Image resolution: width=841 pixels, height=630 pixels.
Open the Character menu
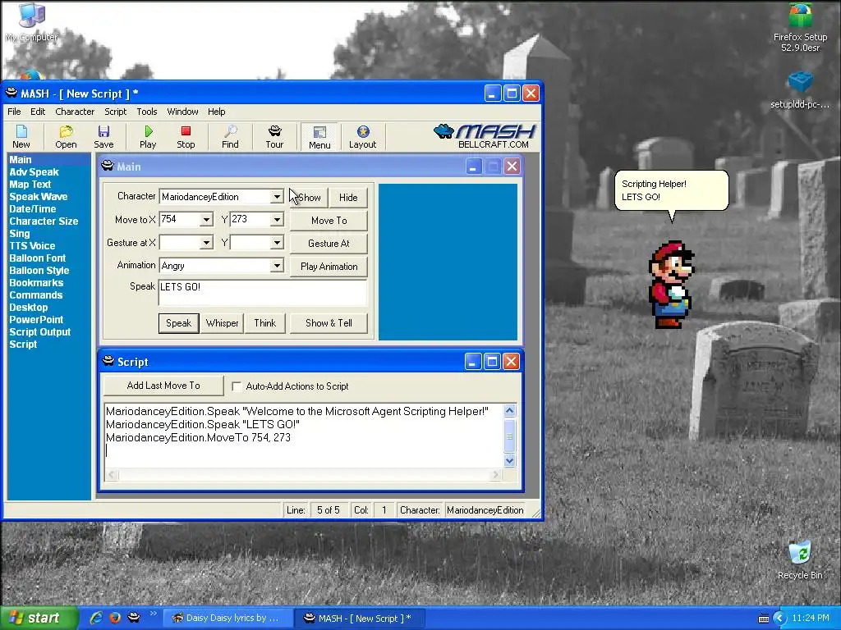75,112
